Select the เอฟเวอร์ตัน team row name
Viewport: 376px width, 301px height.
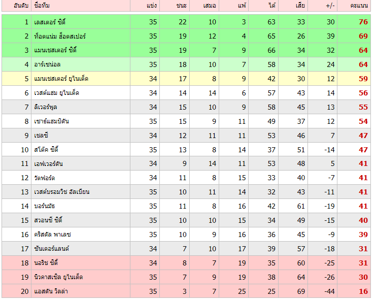[x=48, y=164]
